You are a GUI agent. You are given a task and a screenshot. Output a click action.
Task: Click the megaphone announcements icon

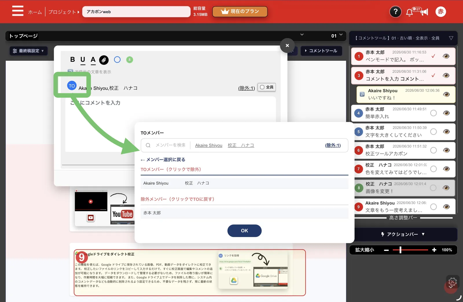[x=424, y=12]
